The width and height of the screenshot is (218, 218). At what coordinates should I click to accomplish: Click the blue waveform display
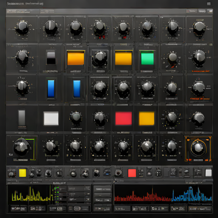192,195
